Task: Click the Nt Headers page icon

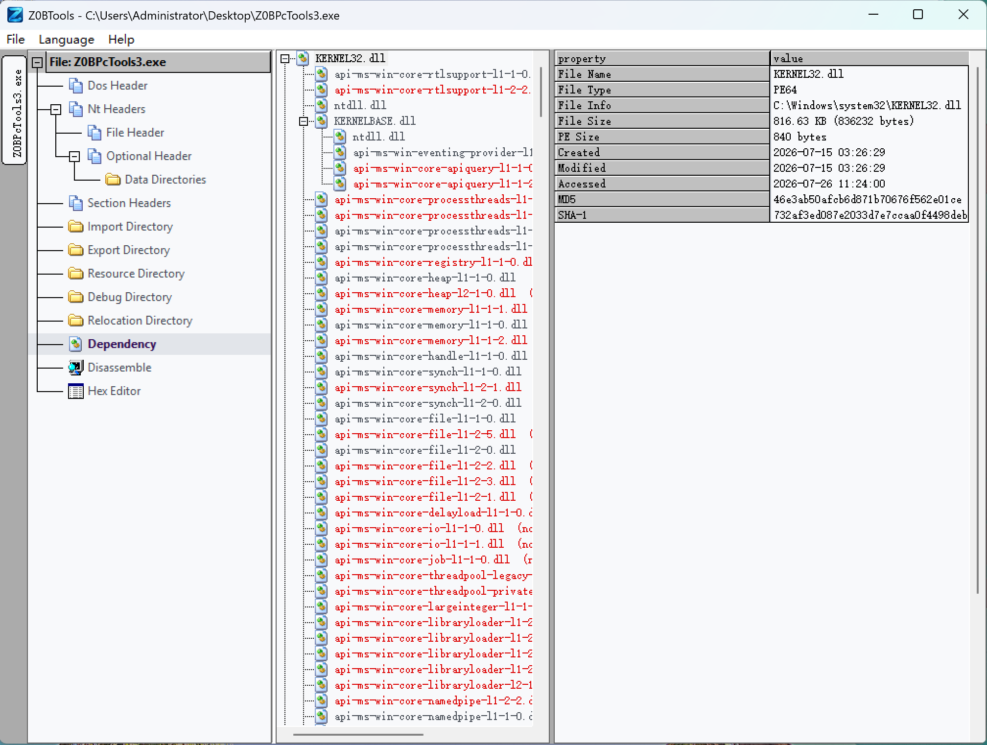Action: (x=76, y=109)
